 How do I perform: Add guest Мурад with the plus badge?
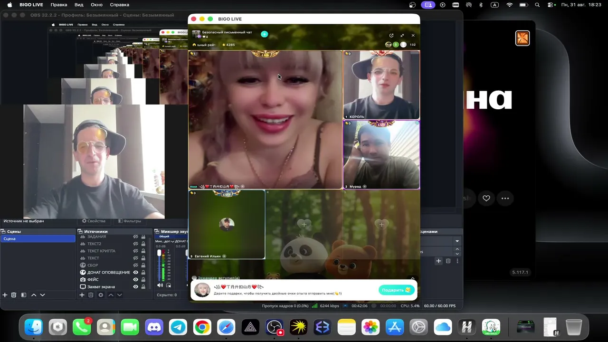pos(364,187)
